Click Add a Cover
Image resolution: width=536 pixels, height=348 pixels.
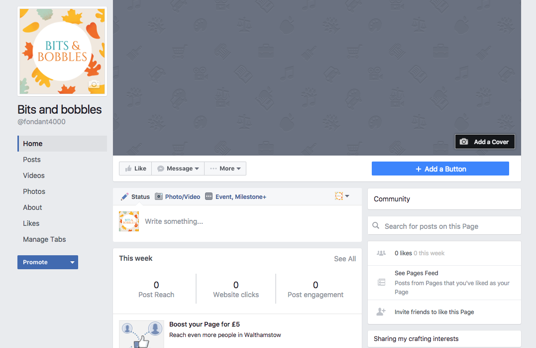(484, 141)
